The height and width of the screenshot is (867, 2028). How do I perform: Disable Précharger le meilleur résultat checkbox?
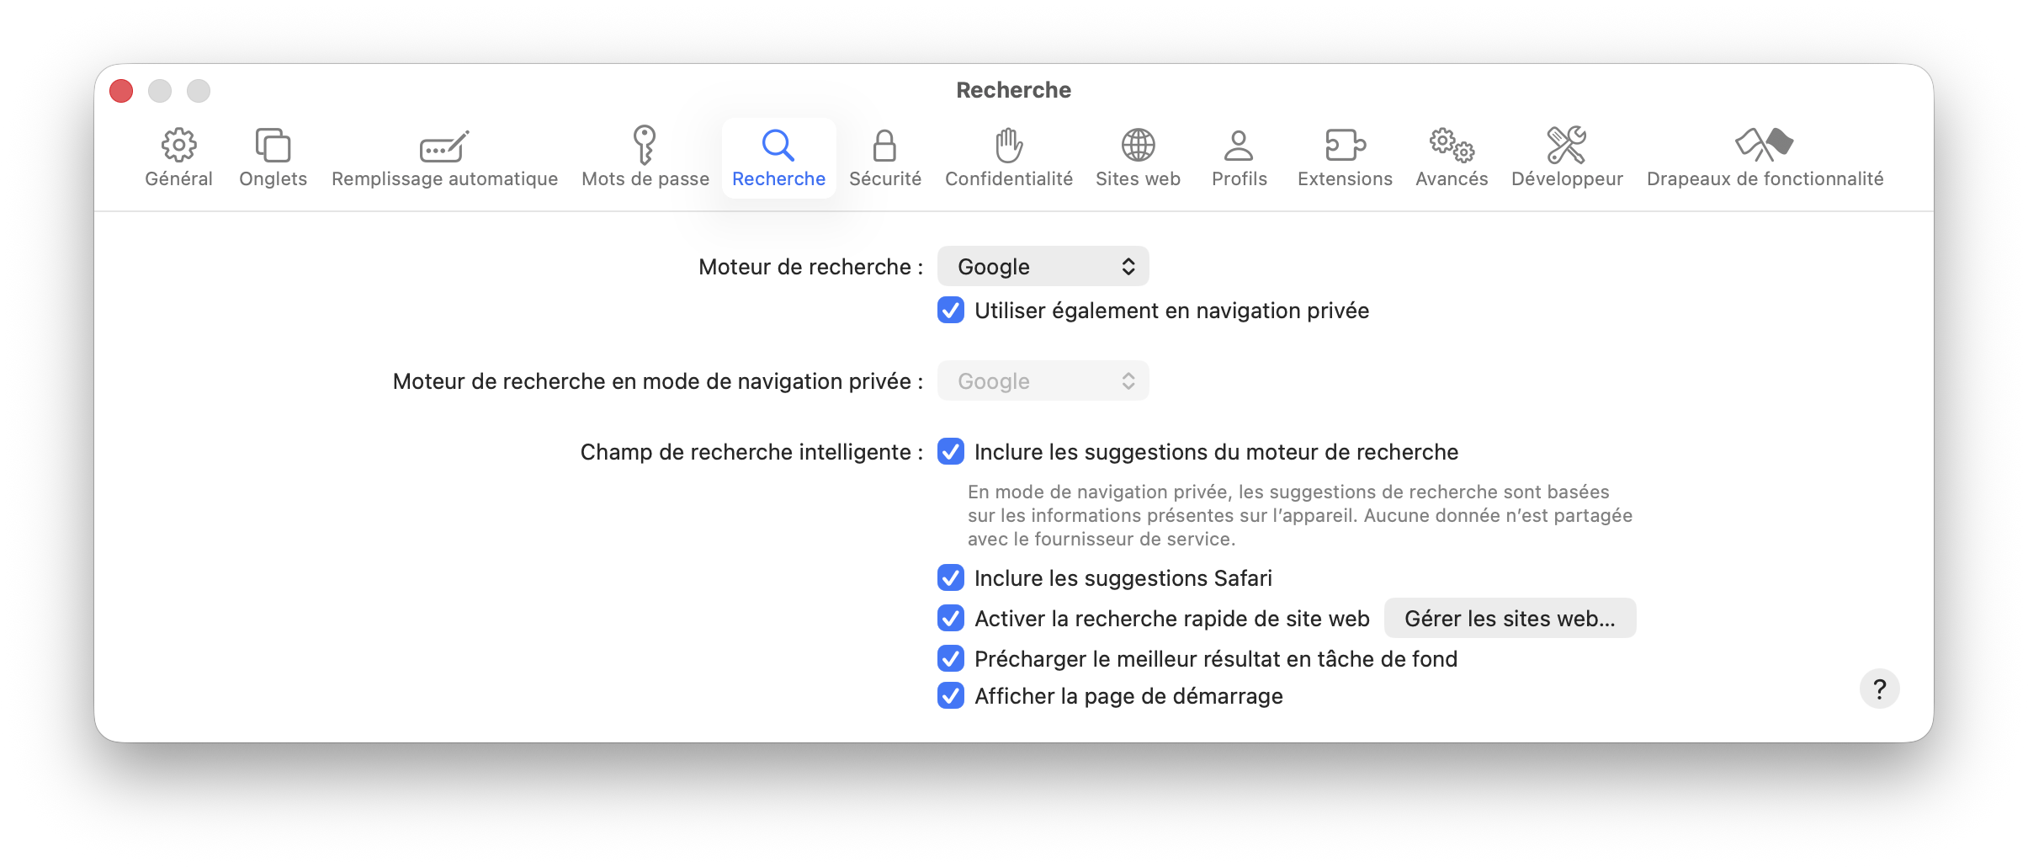(951, 658)
